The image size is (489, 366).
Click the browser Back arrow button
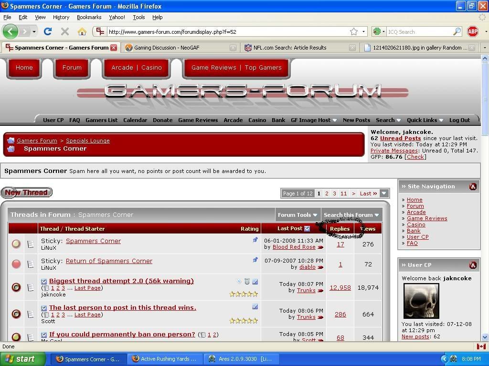coord(11,31)
